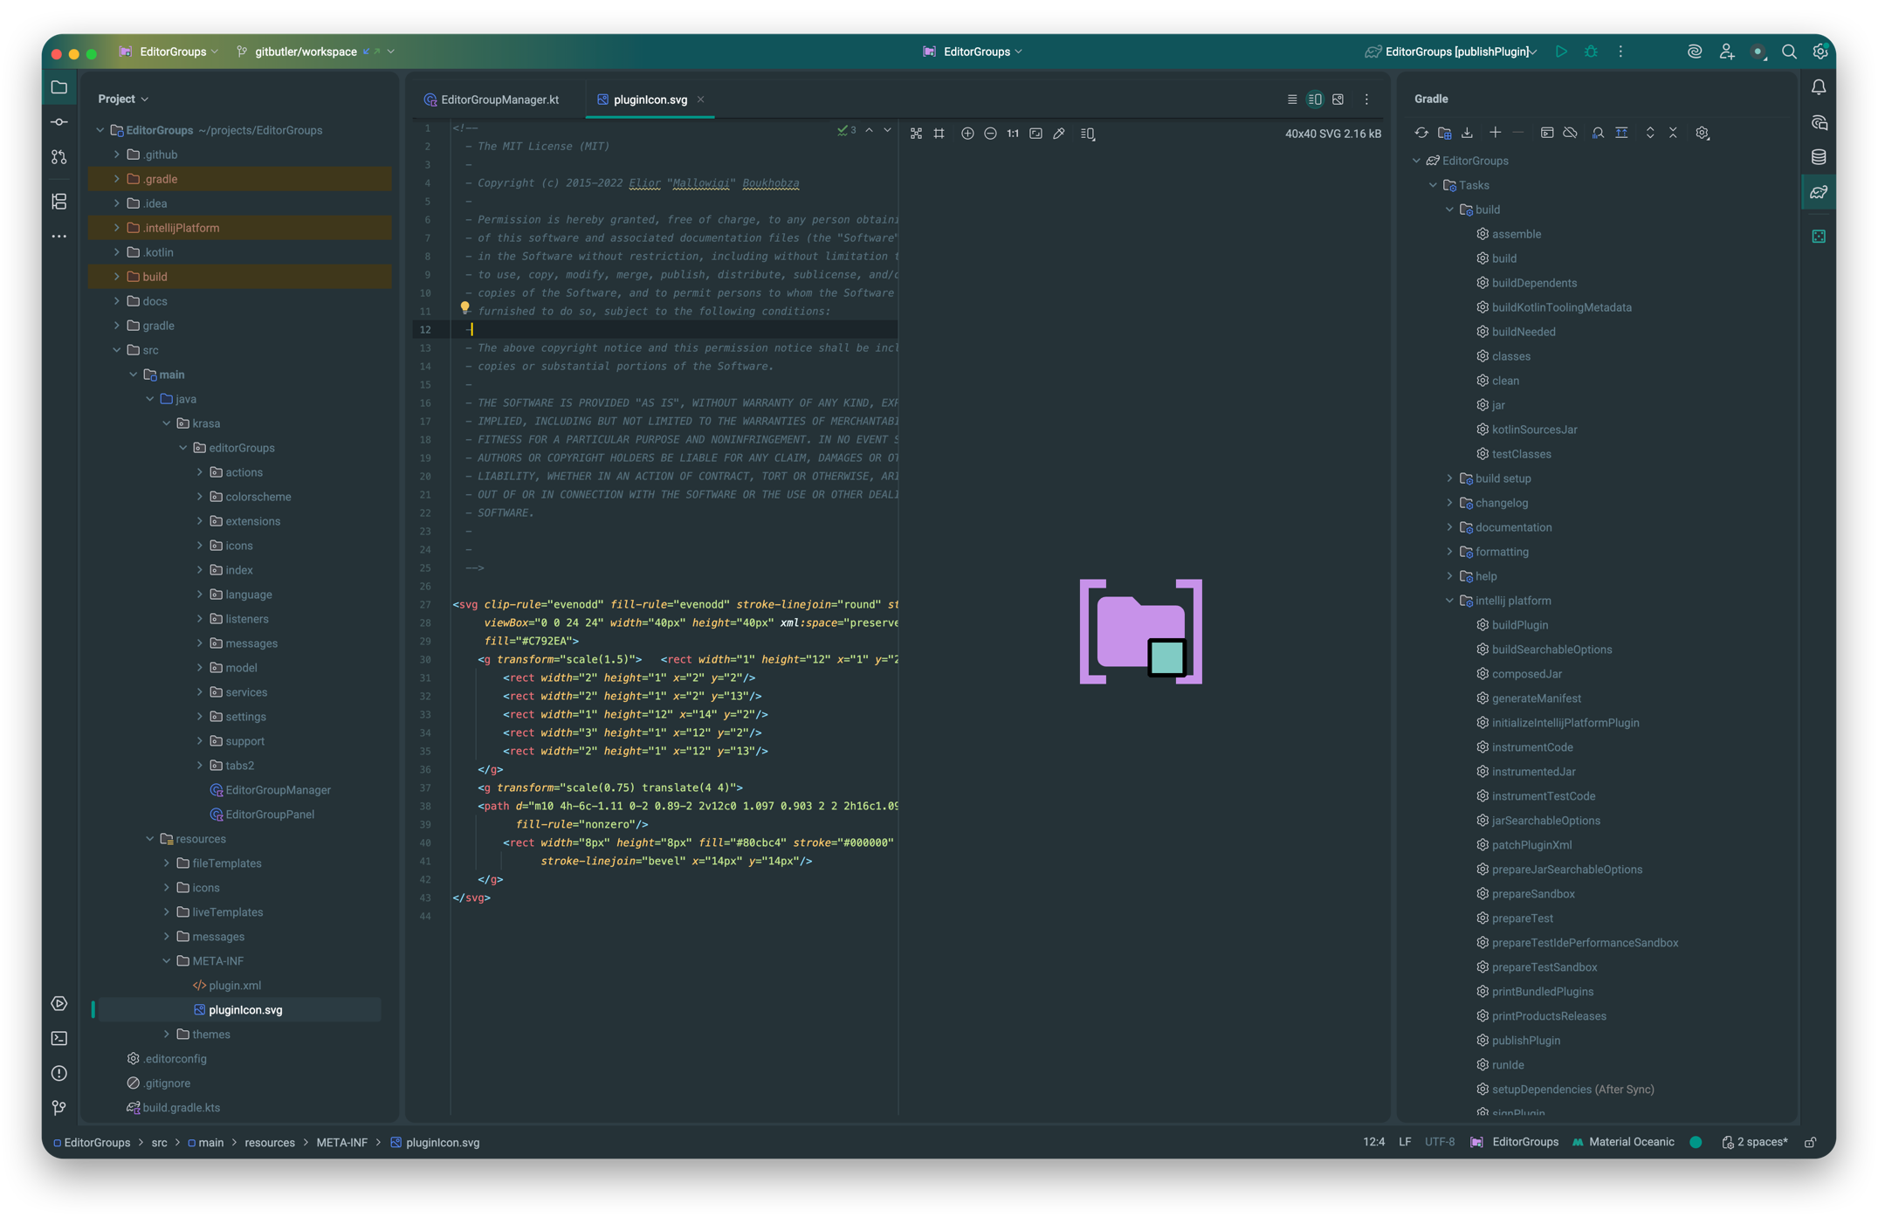Select the color picker pipette in SVG toolbar
Viewport: 1878px width, 1224px height.
1059,133
